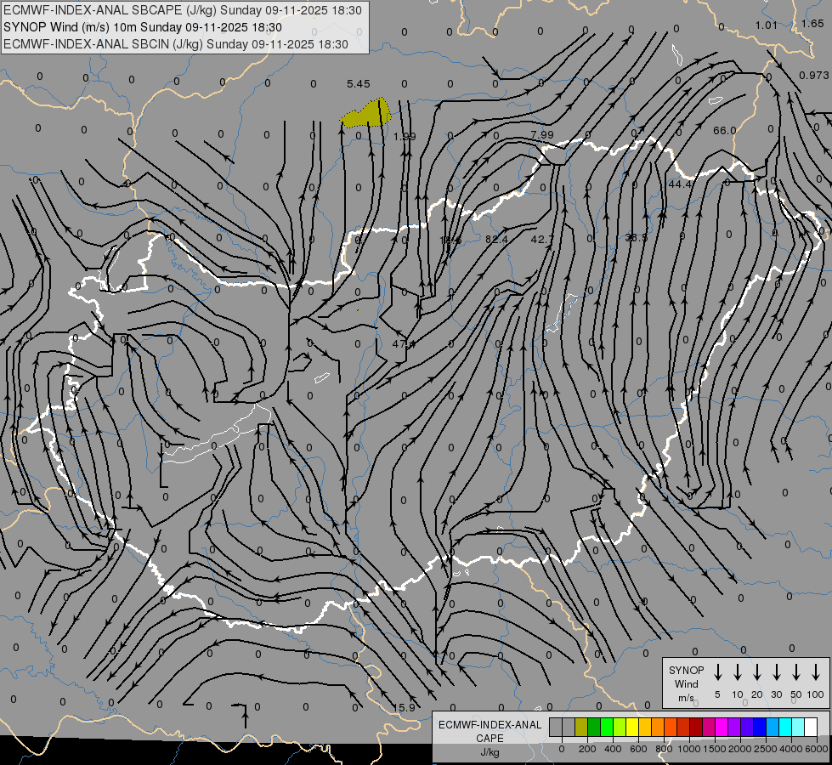Click the 44.4 CAPE value on the map
Viewport: 832px width, 765px height.
(x=680, y=184)
